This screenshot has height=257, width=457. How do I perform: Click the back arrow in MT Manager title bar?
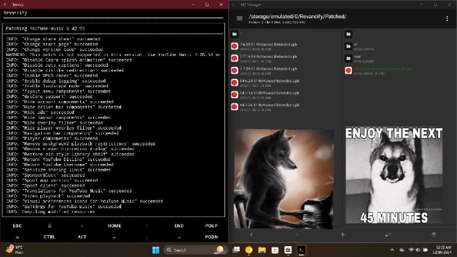pyautogui.click(x=234, y=5)
